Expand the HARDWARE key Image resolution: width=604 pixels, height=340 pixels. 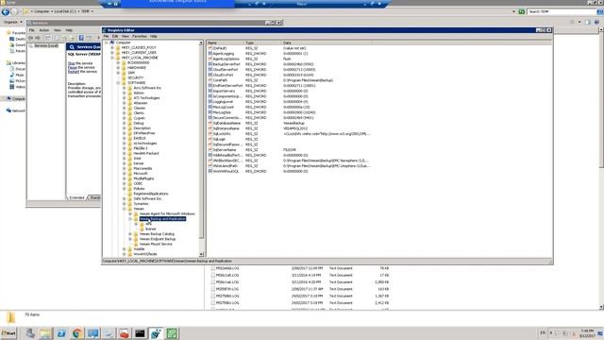tap(119, 67)
